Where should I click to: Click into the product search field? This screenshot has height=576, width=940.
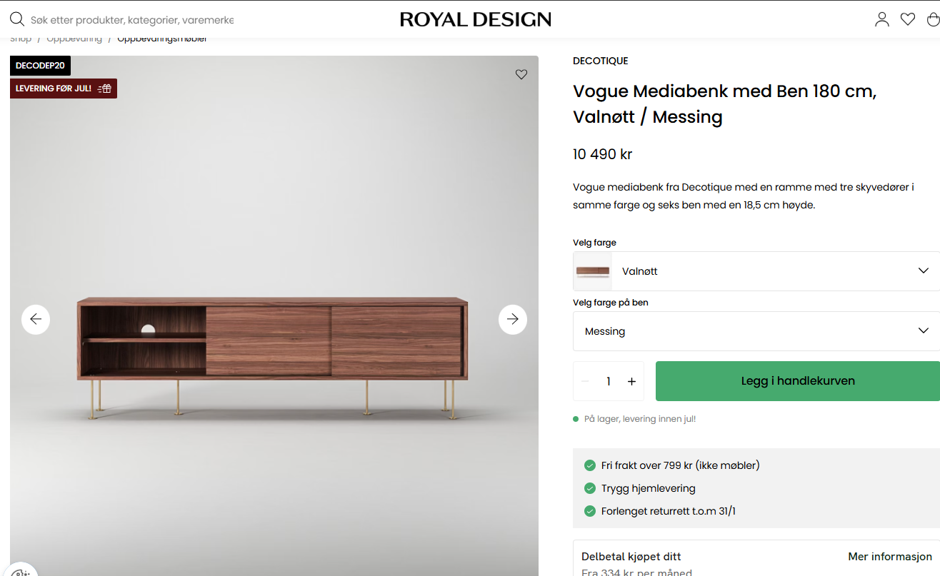coord(132,20)
